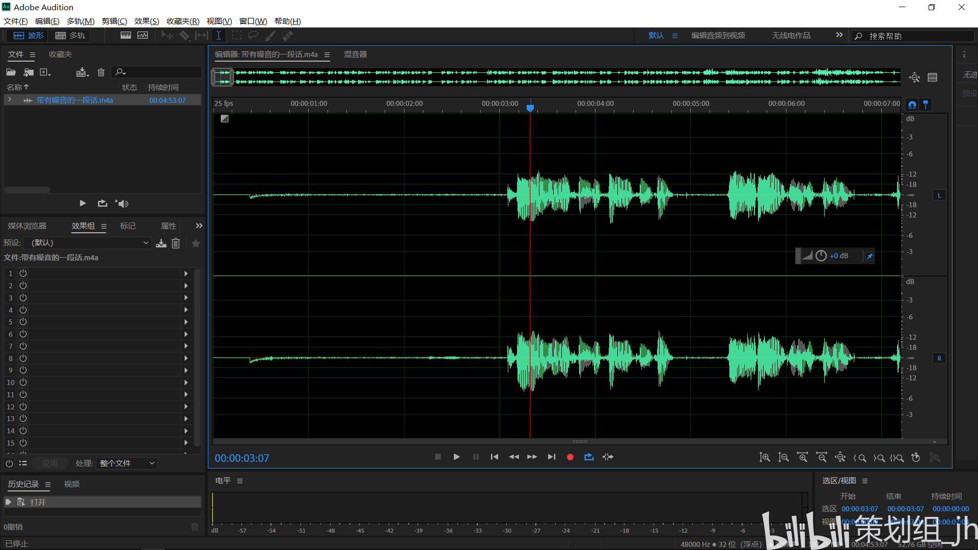Image resolution: width=978 pixels, height=550 pixels.
Task: Open the New File dropdown icon
Action: point(45,72)
